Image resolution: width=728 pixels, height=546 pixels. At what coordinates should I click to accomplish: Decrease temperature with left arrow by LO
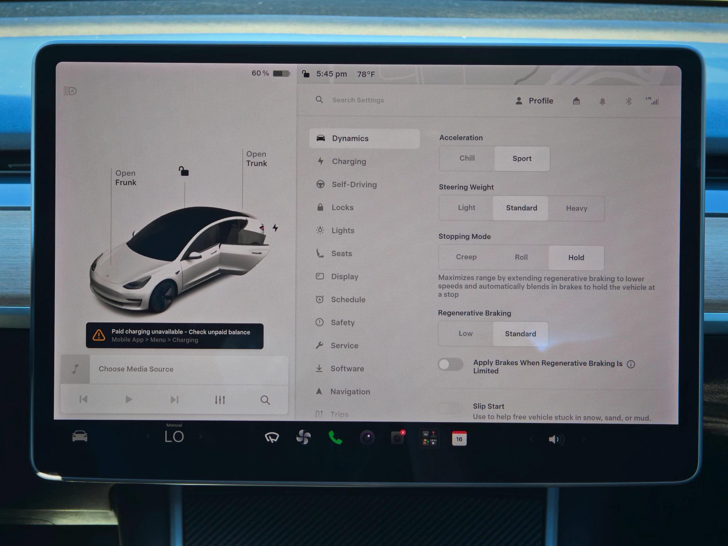[148, 436]
